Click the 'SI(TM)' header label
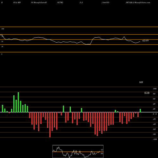The width and height of the screenshot is (158, 158). (60, 3)
